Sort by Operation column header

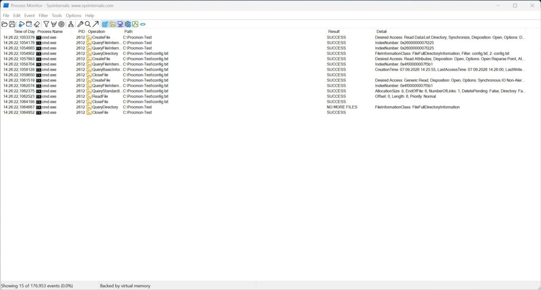click(x=96, y=31)
